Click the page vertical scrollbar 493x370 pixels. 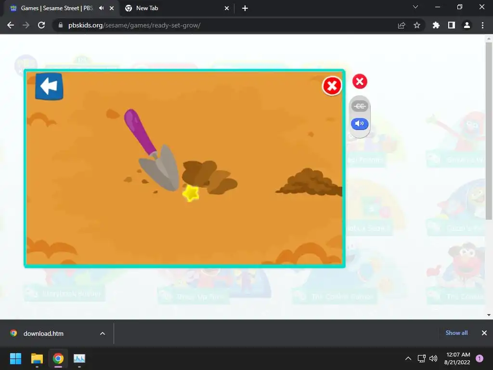[x=489, y=131]
